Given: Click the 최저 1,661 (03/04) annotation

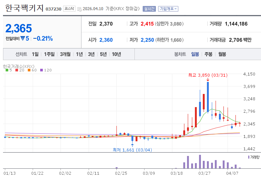Looking at the screenshot, I should tap(132, 150).
